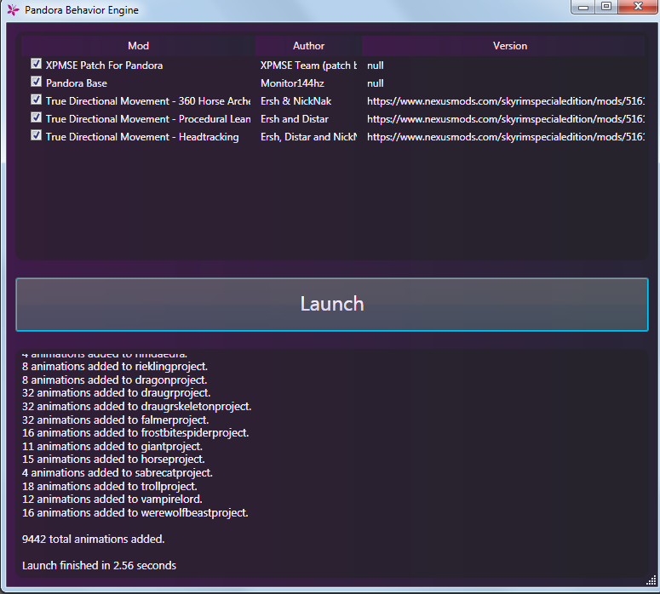The width and height of the screenshot is (660, 594).
Task: Click the Ersh, Distar and NickN author cell
Action: click(x=308, y=137)
